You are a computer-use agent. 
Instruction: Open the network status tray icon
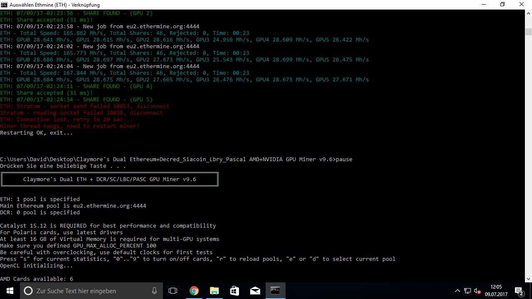click(x=468, y=291)
